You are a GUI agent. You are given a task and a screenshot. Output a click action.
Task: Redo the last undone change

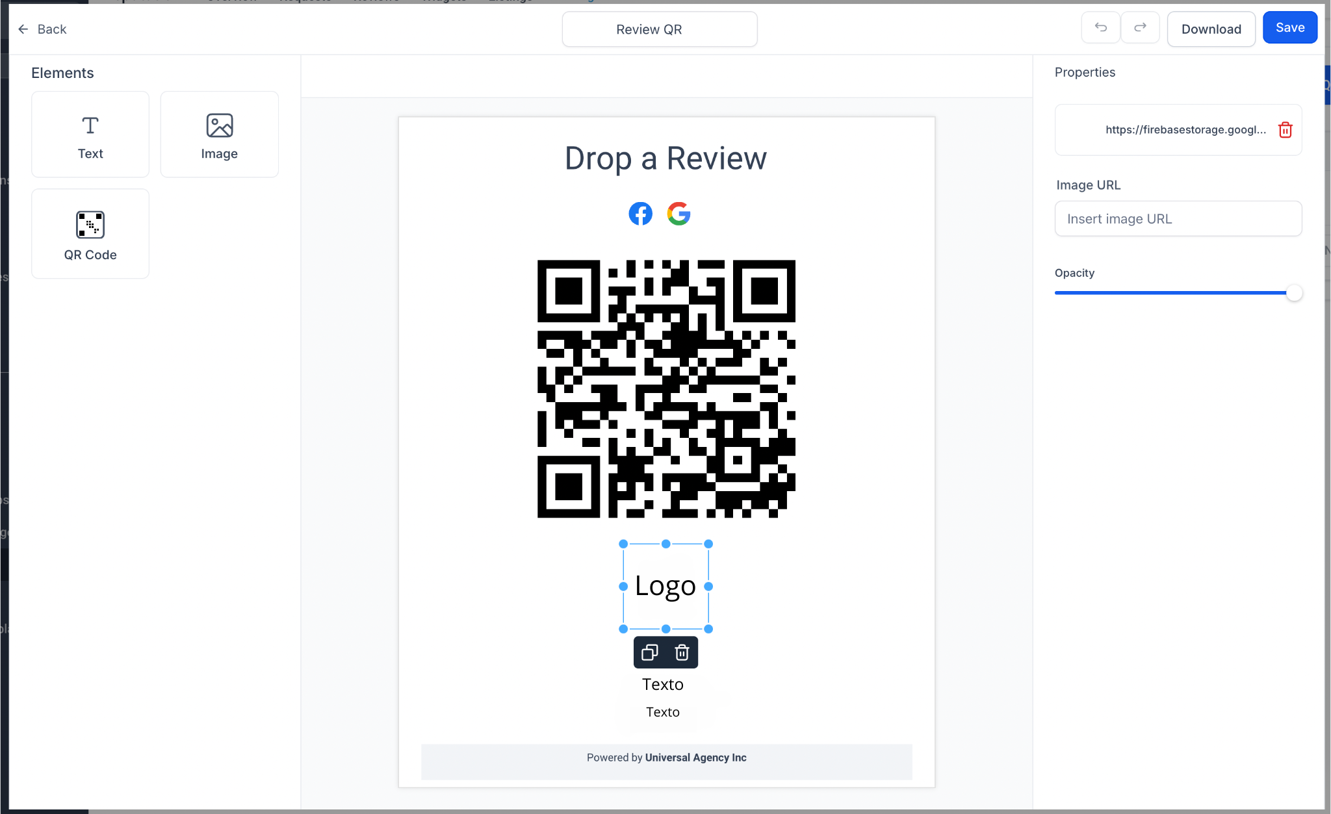[x=1140, y=28]
